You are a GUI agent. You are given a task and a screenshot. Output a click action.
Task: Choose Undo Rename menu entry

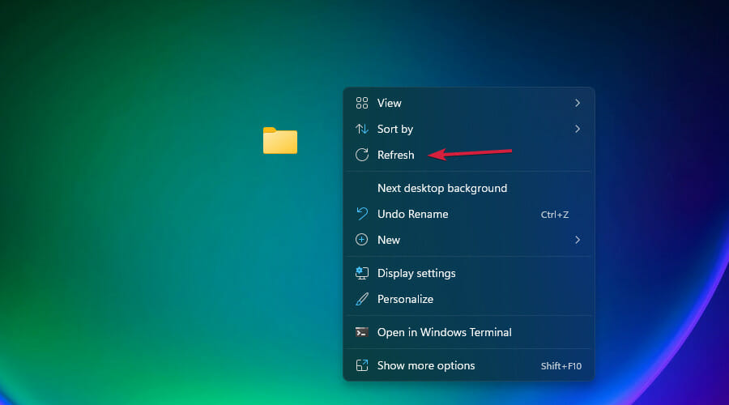[x=469, y=214]
